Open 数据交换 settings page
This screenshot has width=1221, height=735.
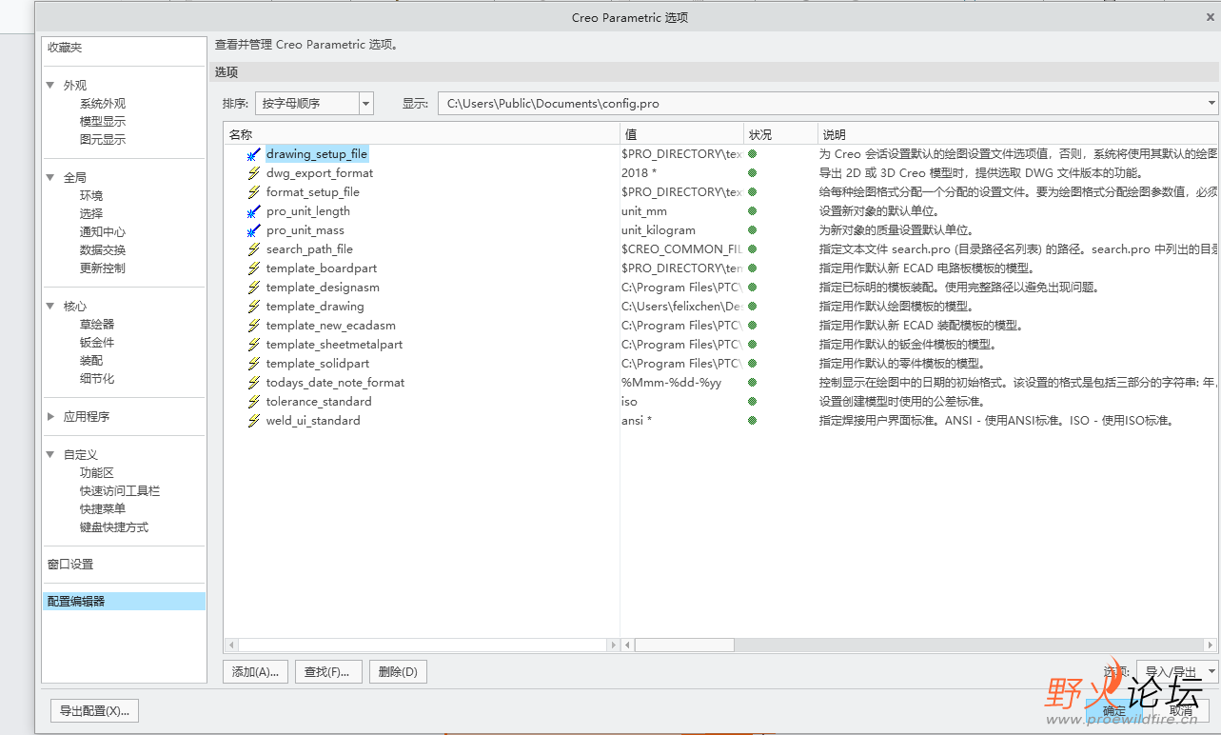[x=102, y=250]
